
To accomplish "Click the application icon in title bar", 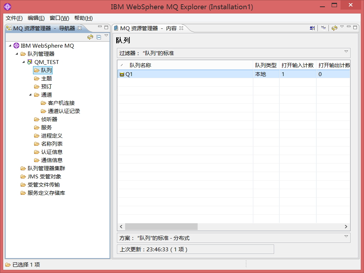I will click(x=7, y=7).
